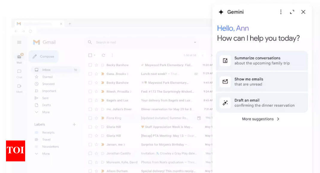Select checkbox for Maywood Park Elementary: Fiel email
Screen dimensions: 320x173
coord(90,65)
